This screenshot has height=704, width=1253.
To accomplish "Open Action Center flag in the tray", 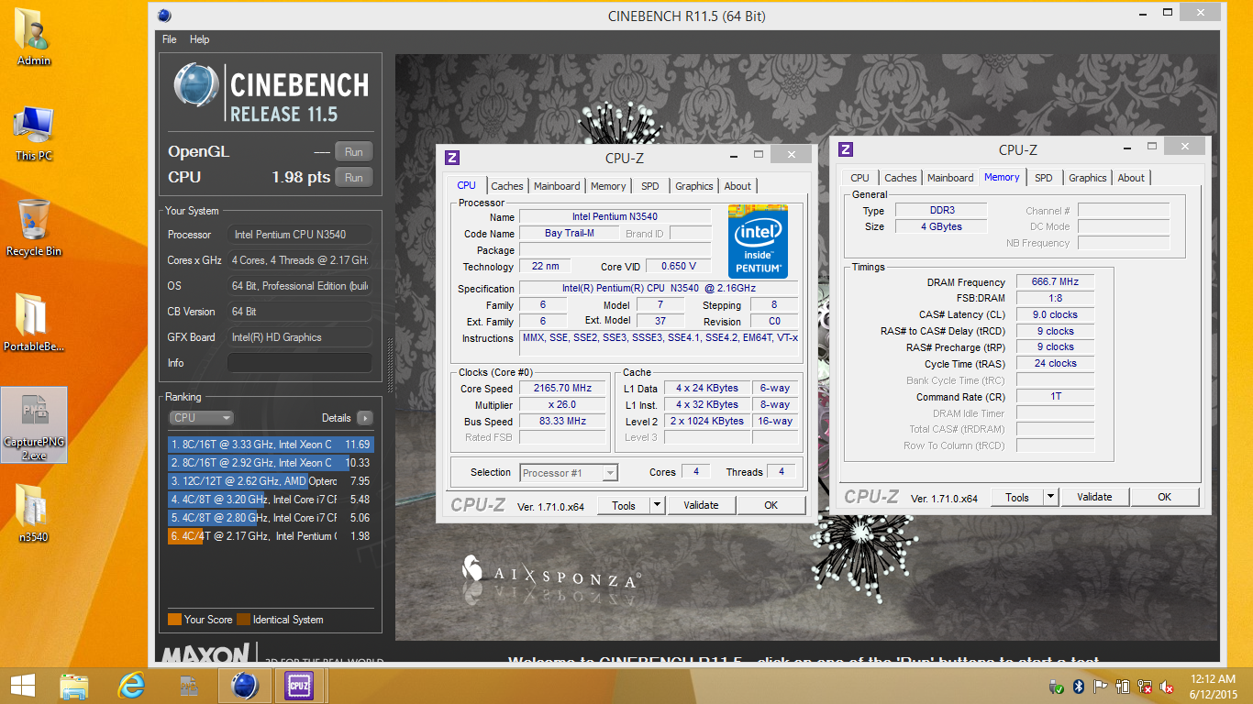I will 1101,687.
